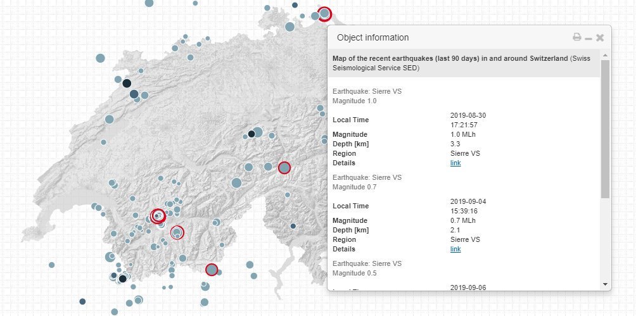Click the red-circled marker at southern border
The height and width of the screenshot is (316, 636).
click(212, 270)
